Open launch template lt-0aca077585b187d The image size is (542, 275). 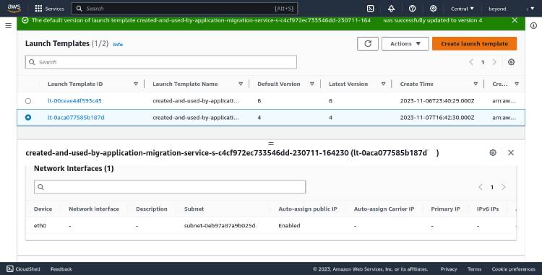click(76, 118)
